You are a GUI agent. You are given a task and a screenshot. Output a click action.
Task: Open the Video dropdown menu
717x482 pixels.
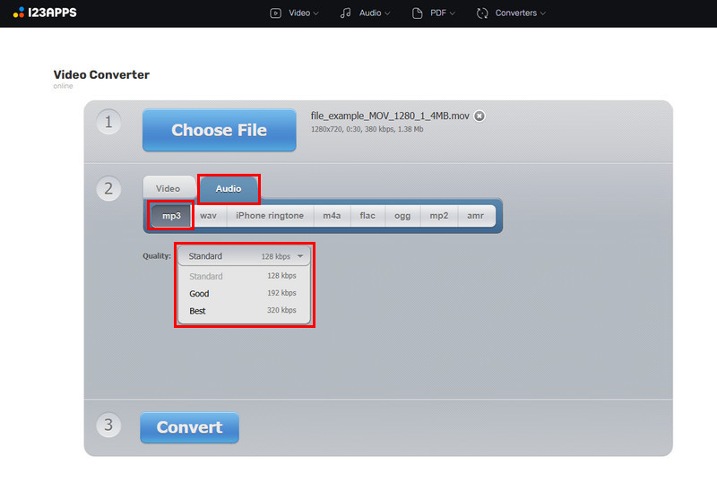(303, 13)
